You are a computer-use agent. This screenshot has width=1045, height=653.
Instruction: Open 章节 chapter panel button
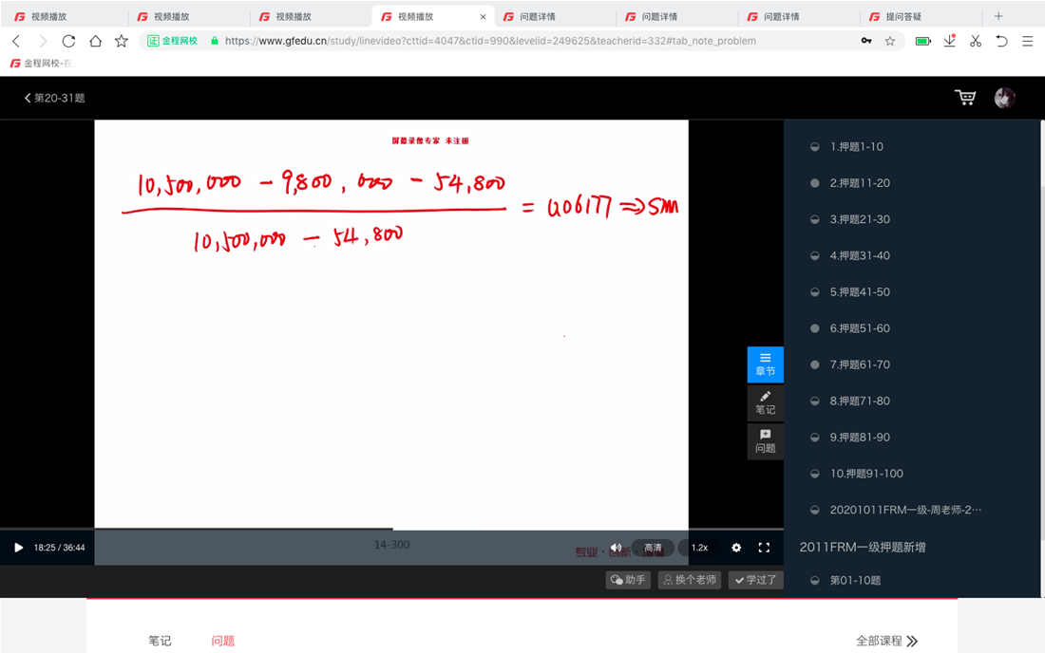[x=765, y=364]
